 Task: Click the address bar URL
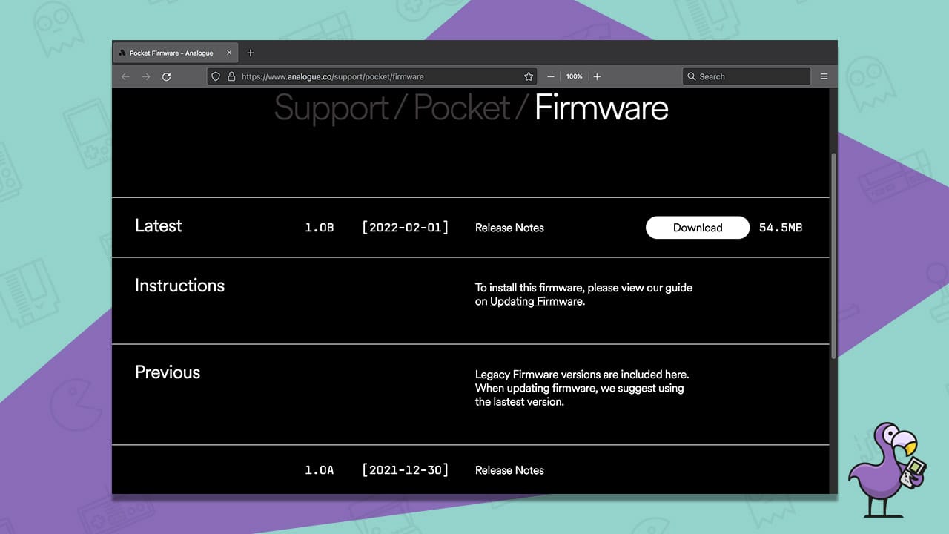334,76
